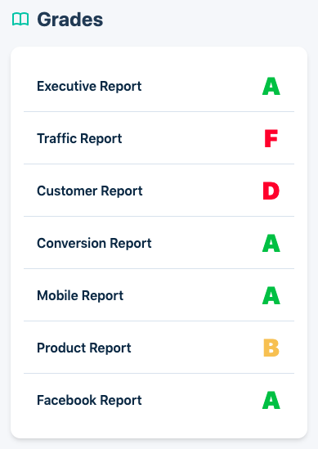Select the Traffic Report row's empty middle area
318x449 pixels.
pos(192,138)
